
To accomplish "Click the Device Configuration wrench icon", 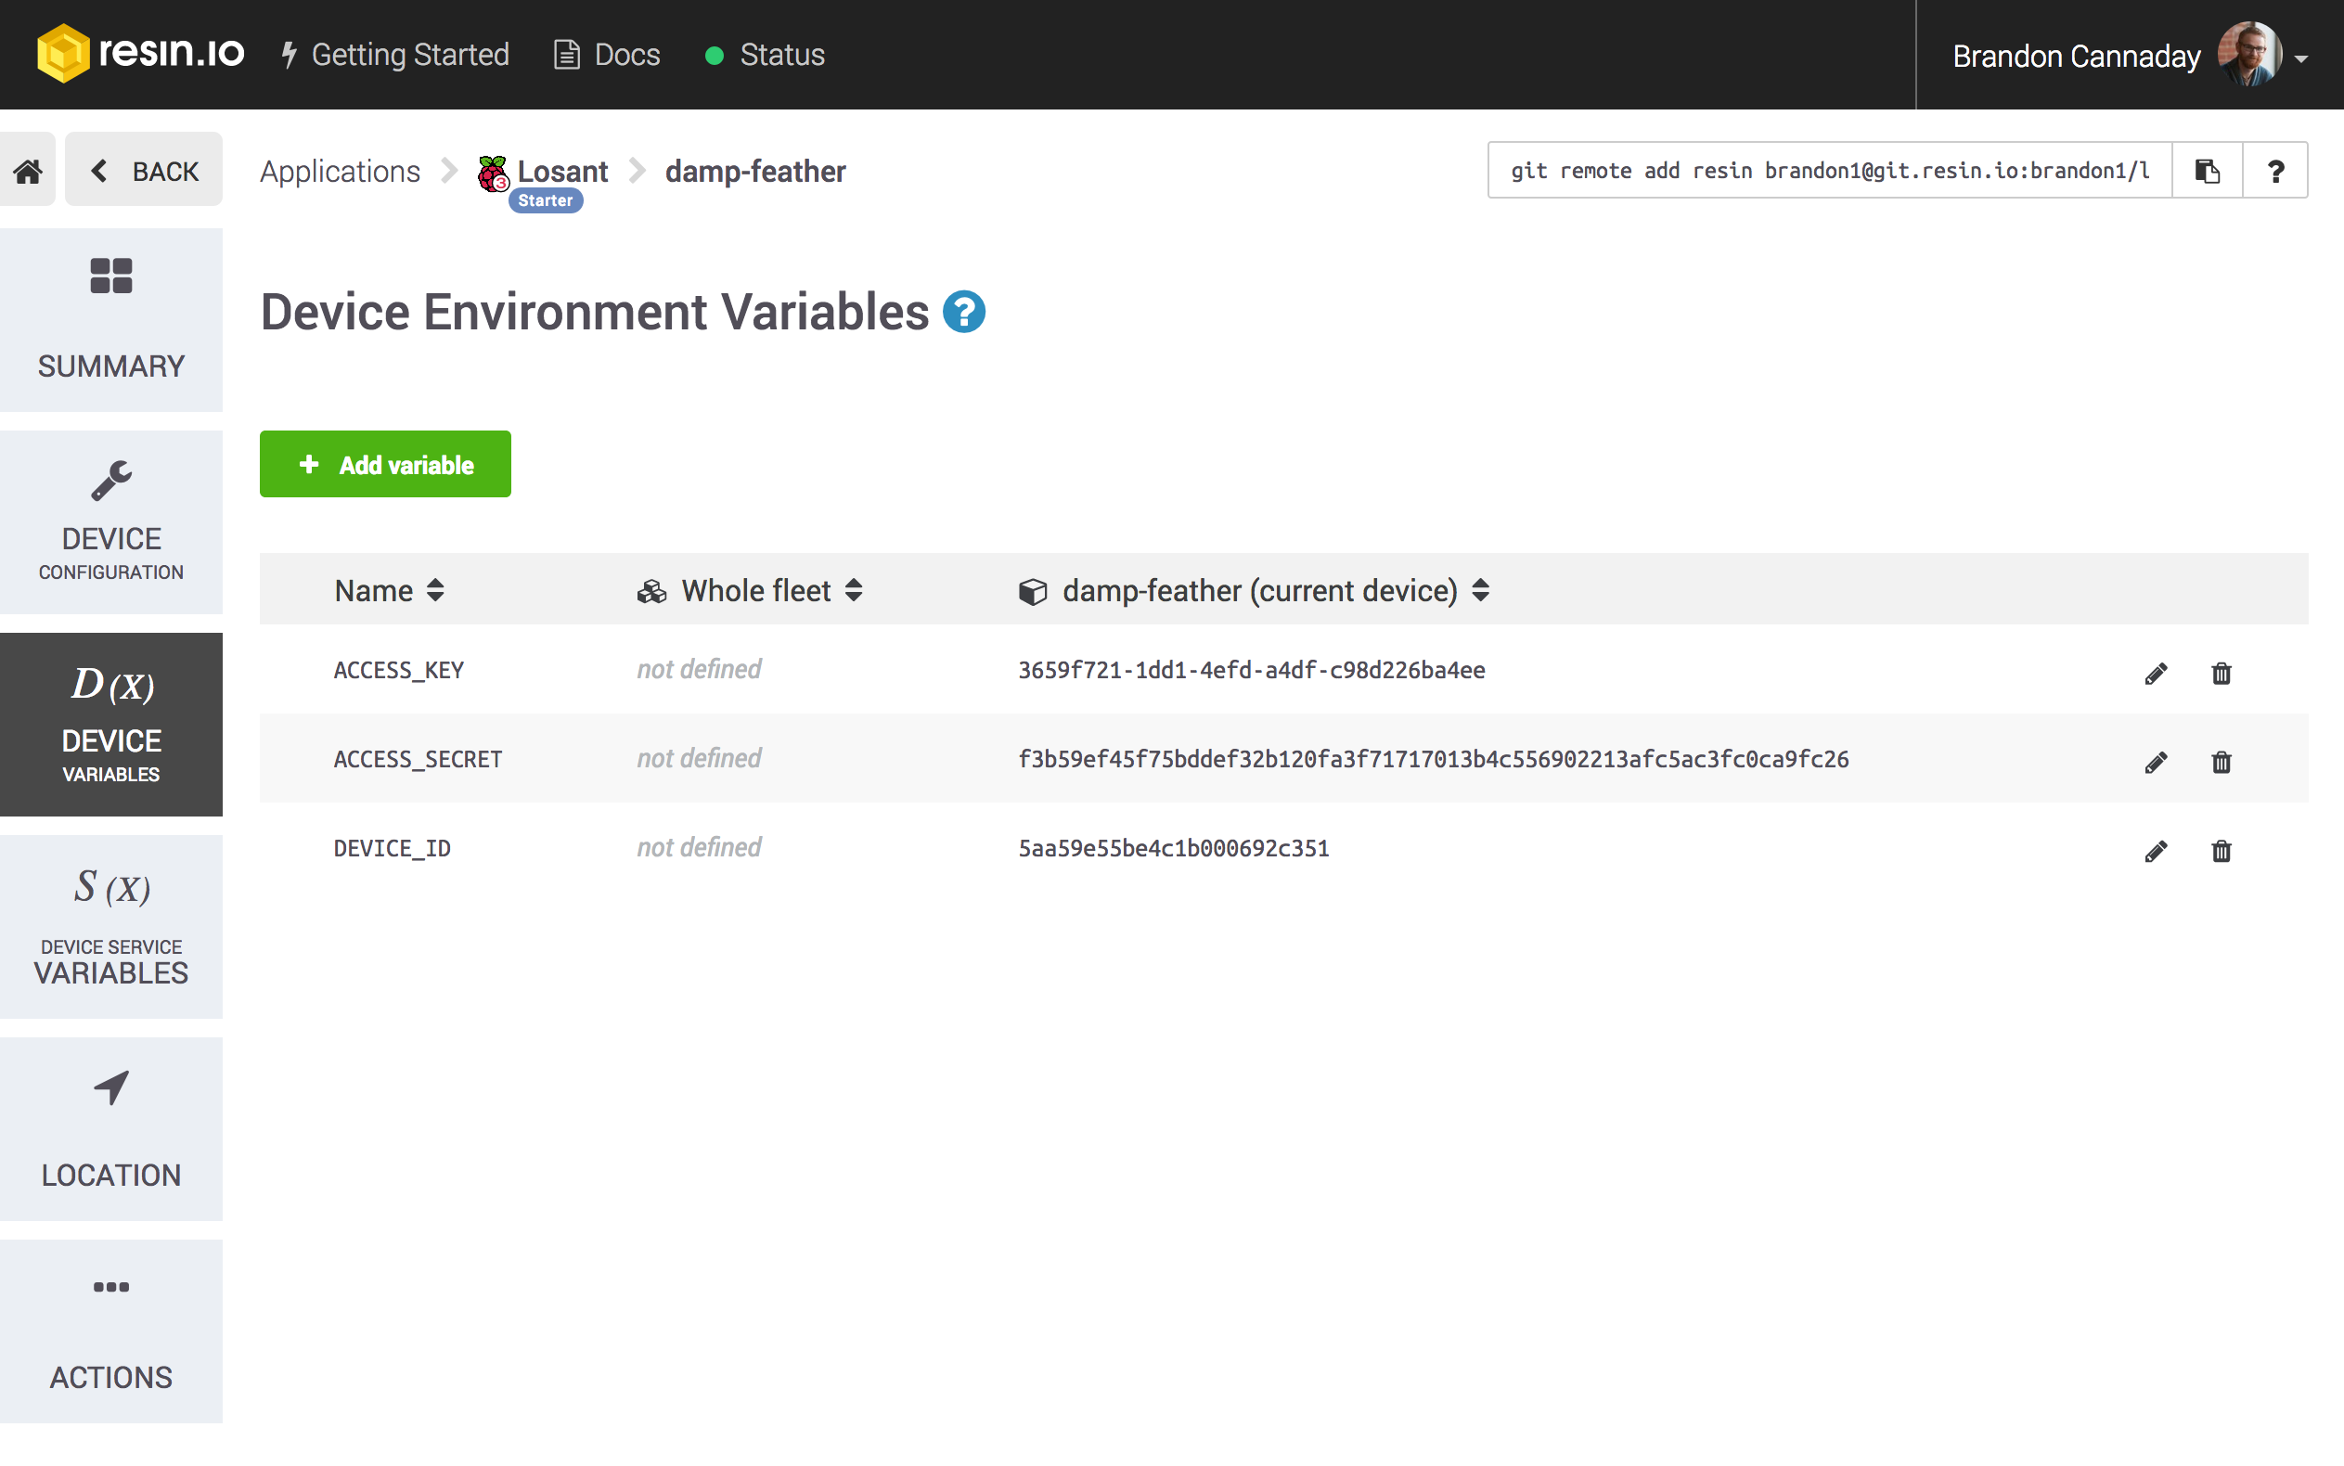I will pos(108,480).
